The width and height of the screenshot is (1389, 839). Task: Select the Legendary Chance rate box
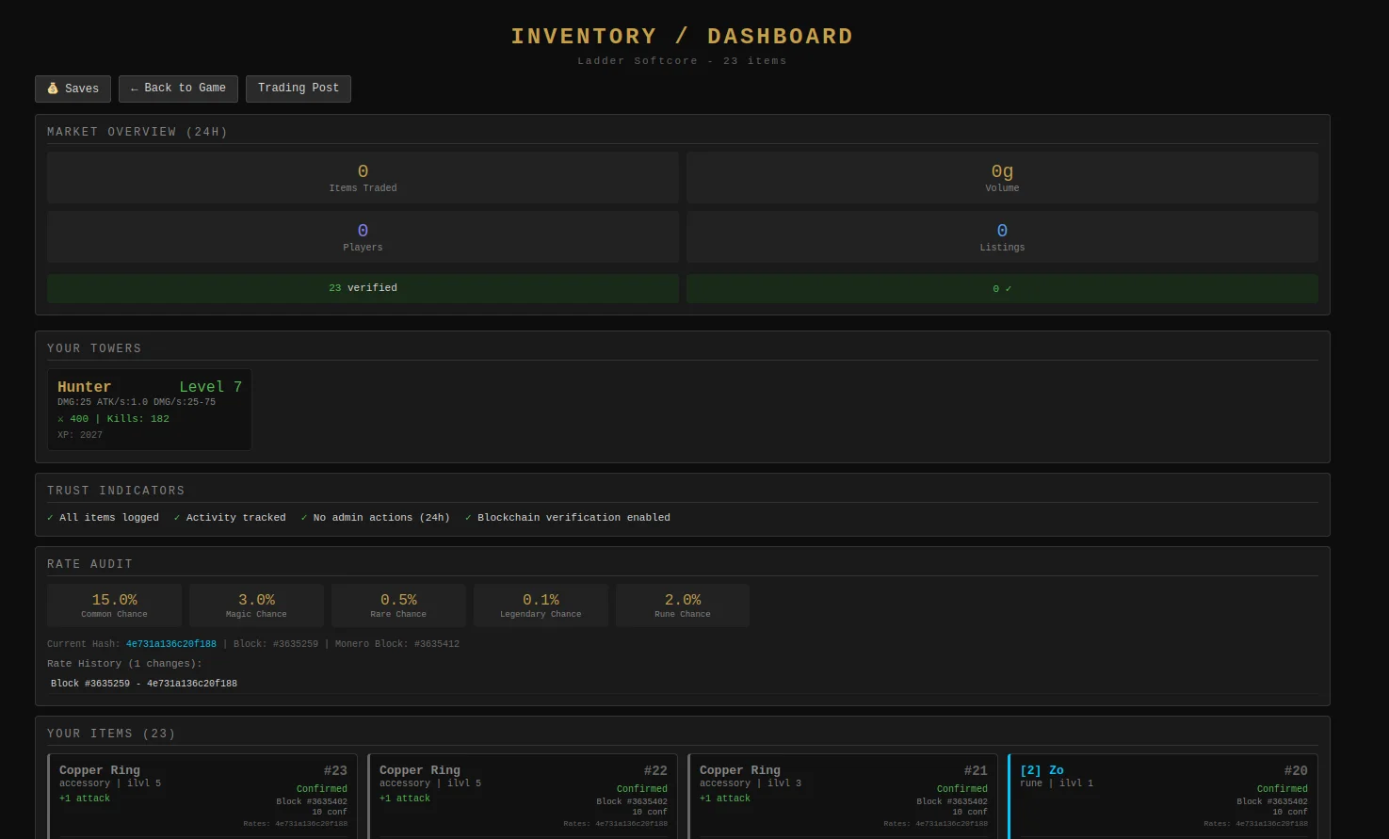[541, 605]
